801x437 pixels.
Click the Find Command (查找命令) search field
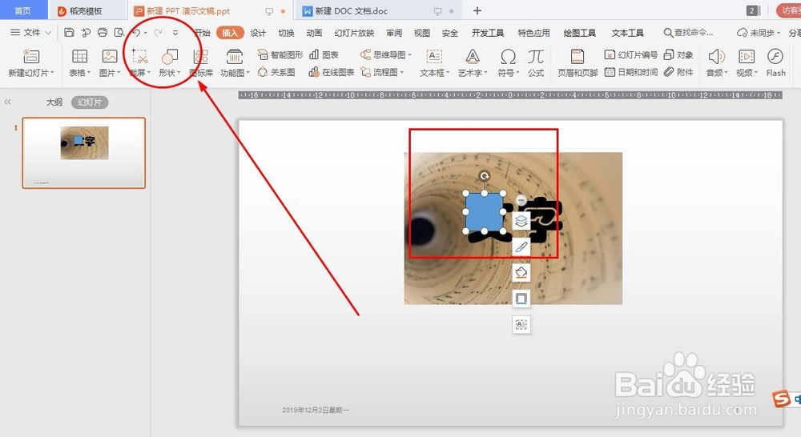tap(689, 33)
